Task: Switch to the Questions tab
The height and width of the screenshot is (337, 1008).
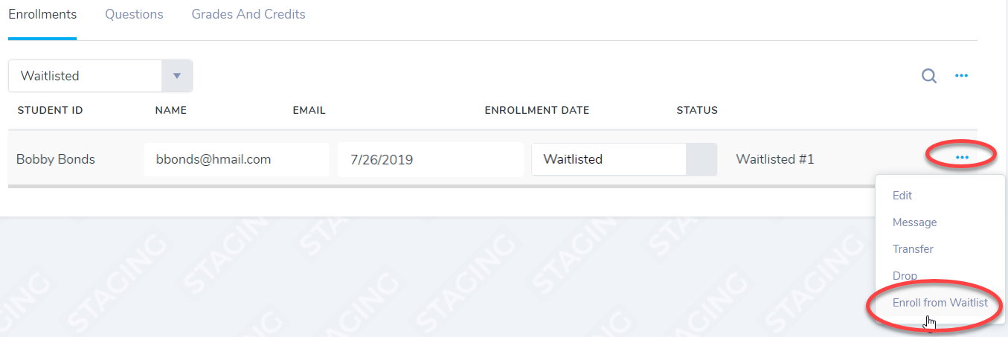Action: coord(134,14)
